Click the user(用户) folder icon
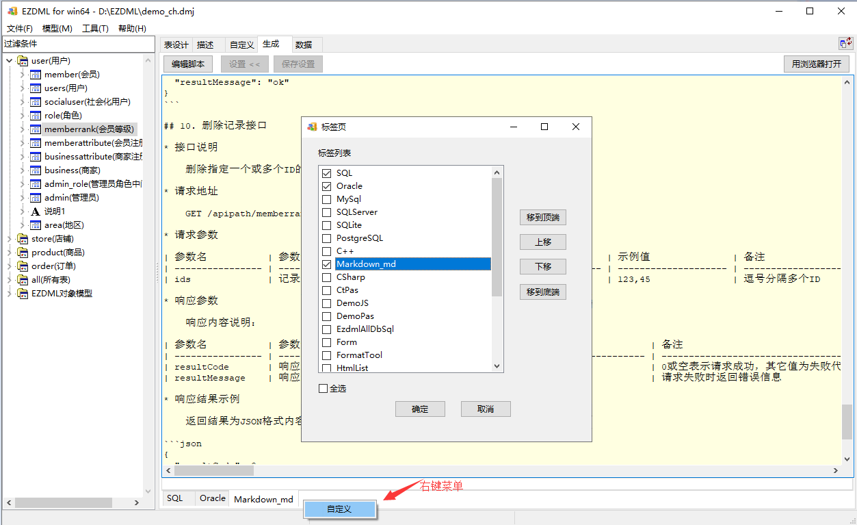This screenshot has width=857, height=525. click(x=23, y=61)
